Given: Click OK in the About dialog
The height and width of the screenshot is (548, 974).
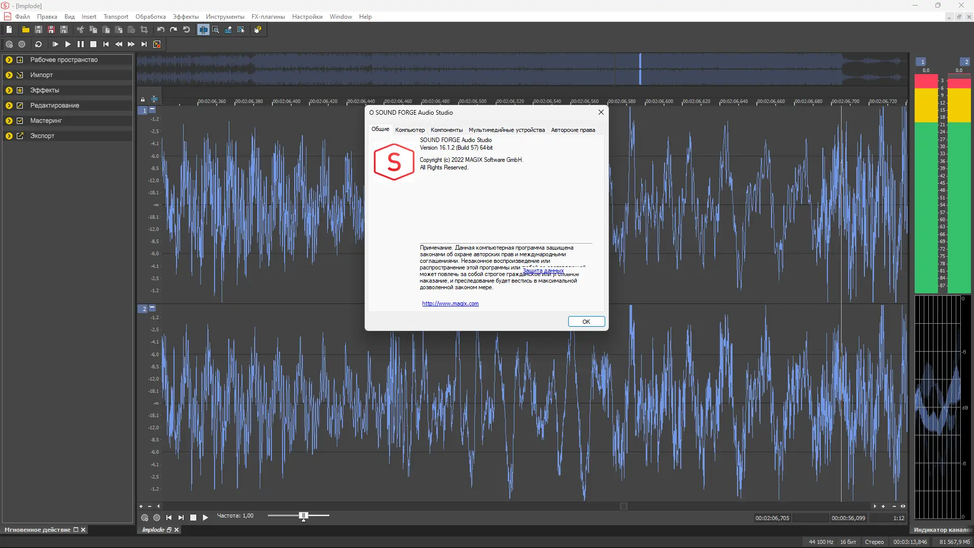Looking at the screenshot, I should 586,322.
